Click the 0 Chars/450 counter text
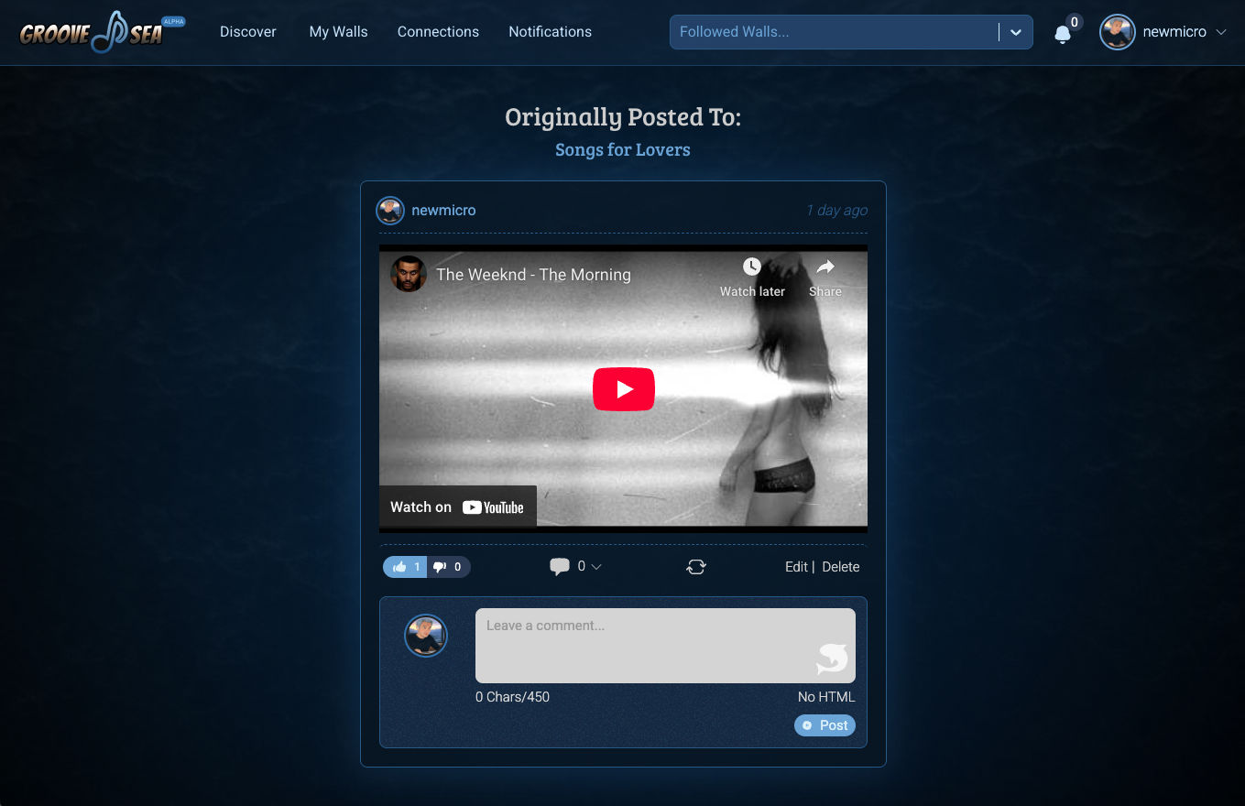Viewport: 1245px width, 806px height. pyautogui.click(x=512, y=697)
